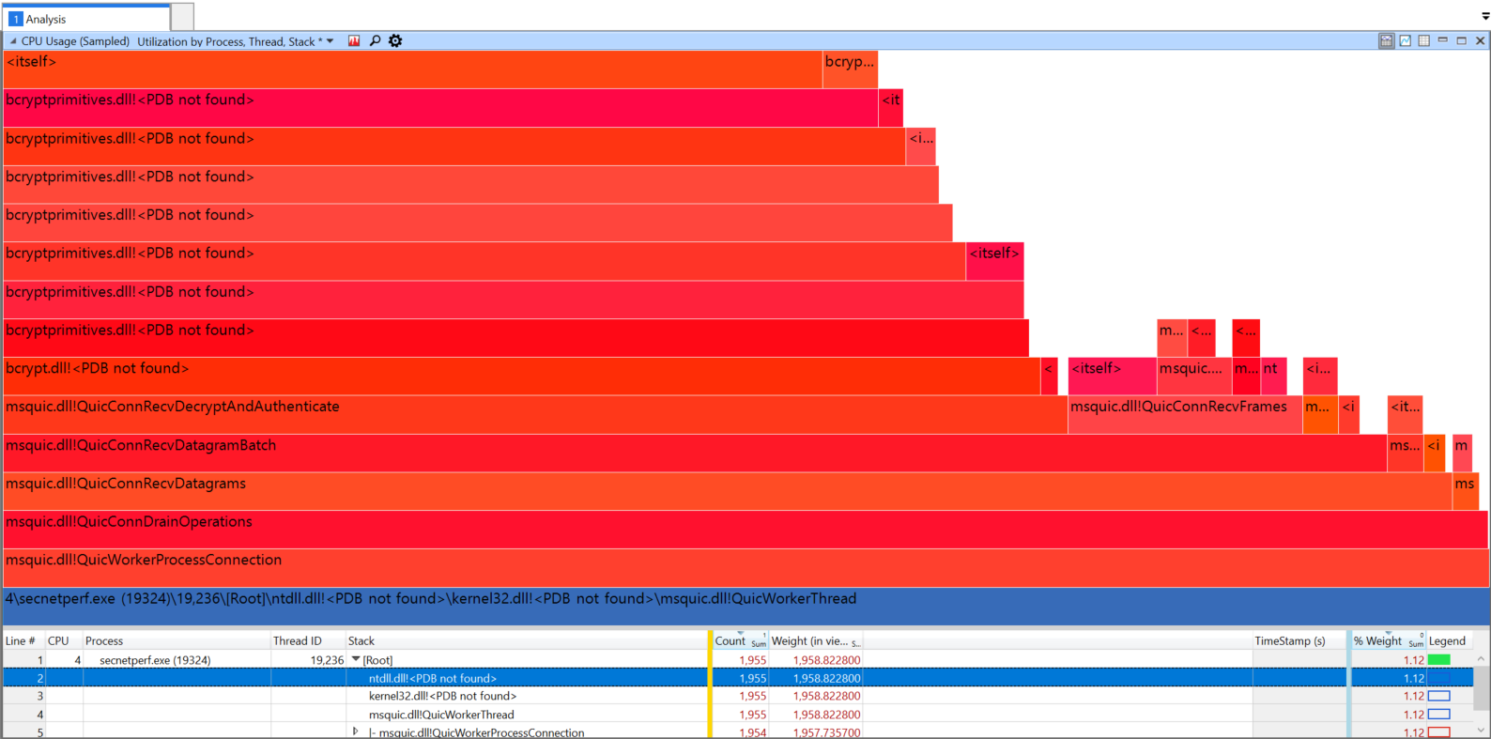This screenshot has width=1491, height=739.
Task: Expand the QuicWorkerProcessConnection table row
Action: tap(355, 731)
